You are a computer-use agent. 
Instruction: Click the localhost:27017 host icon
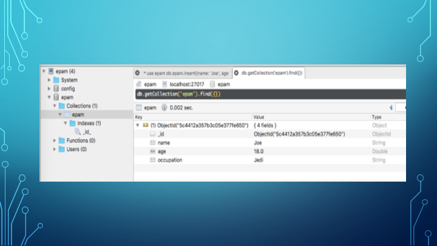[164, 84]
